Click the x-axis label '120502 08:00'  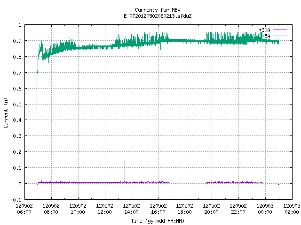(x=51, y=209)
